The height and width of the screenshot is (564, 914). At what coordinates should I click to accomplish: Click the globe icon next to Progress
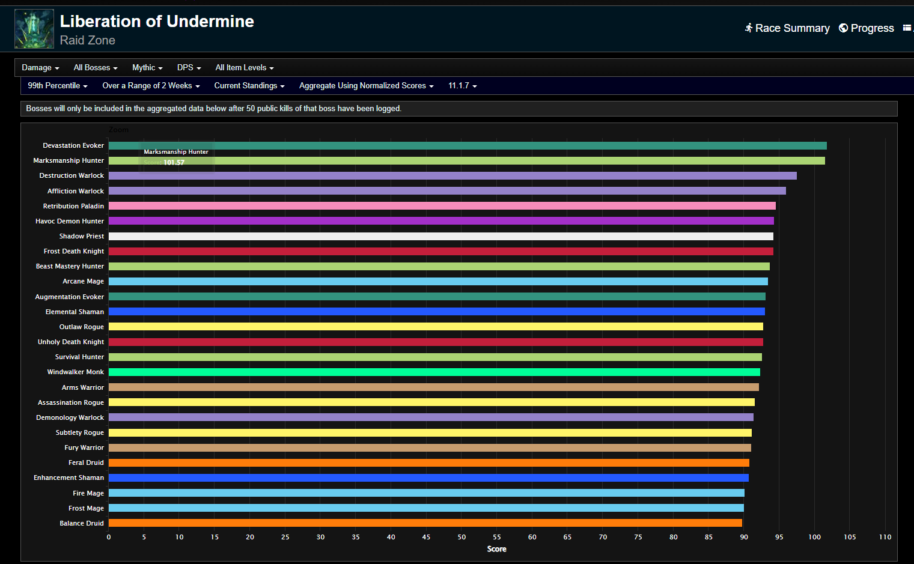point(843,28)
